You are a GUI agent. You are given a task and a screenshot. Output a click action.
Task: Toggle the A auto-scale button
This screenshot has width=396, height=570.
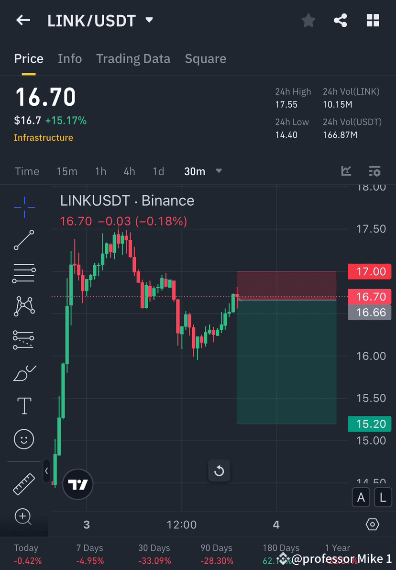click(x=361, y=497)
